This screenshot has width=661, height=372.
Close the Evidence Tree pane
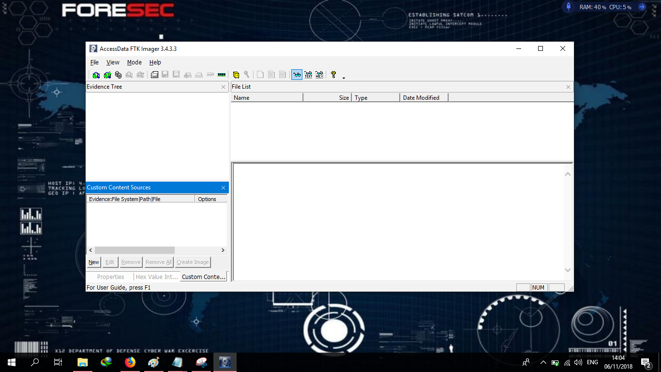tap(223, 87)
